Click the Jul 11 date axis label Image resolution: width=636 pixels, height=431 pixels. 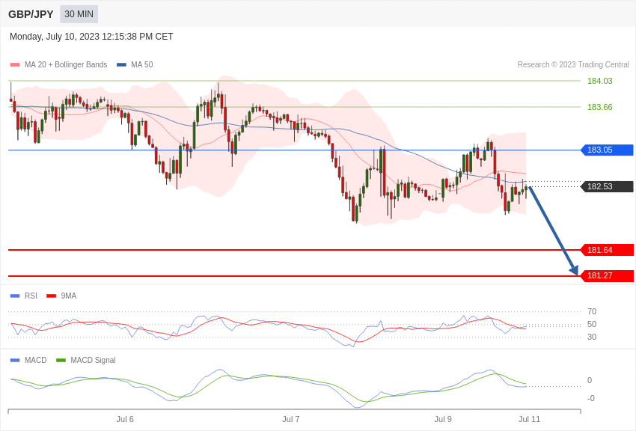coord(529,419)
